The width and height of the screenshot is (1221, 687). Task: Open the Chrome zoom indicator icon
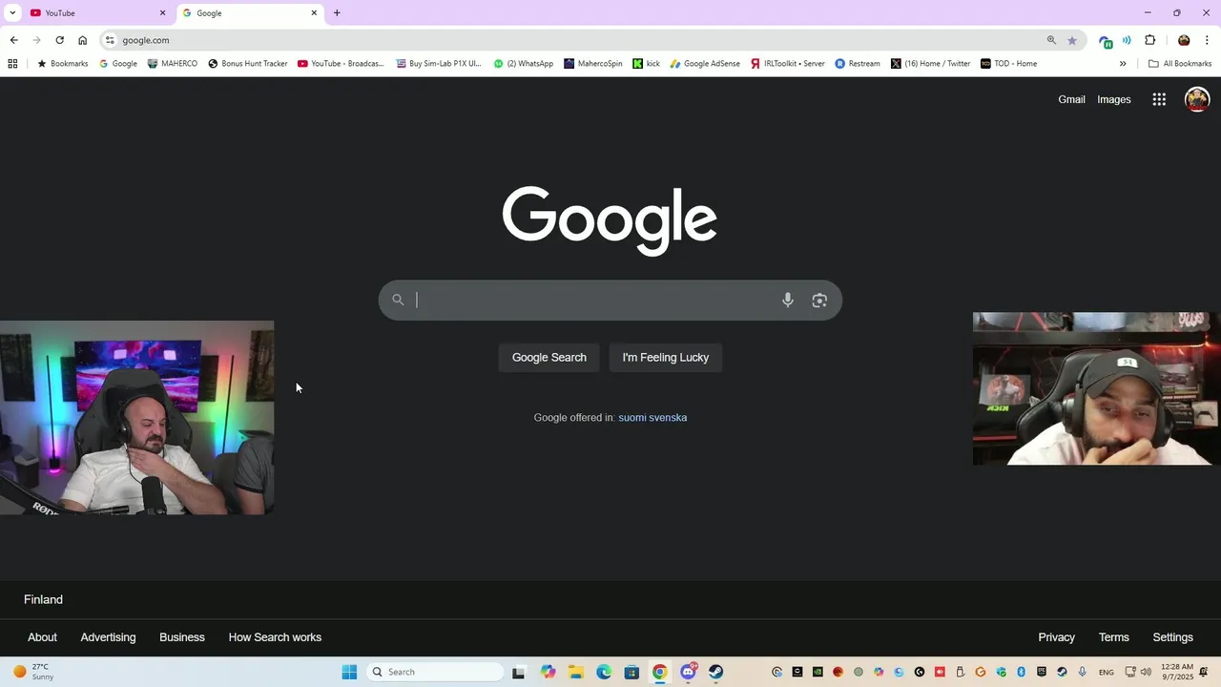pos(1051,40)
